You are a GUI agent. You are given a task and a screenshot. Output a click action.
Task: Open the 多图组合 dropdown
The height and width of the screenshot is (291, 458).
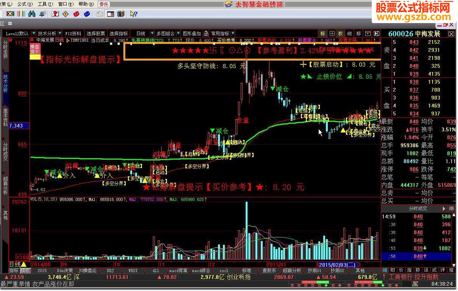pyautogui.click(x=178, y=33)
